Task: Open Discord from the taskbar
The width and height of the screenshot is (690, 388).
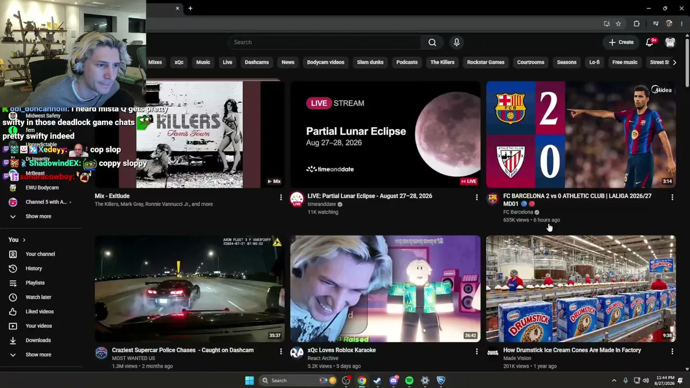Action: point(394,380)
